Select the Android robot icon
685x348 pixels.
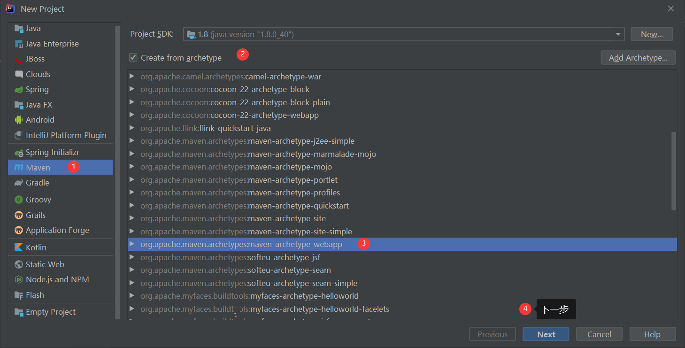19,120
